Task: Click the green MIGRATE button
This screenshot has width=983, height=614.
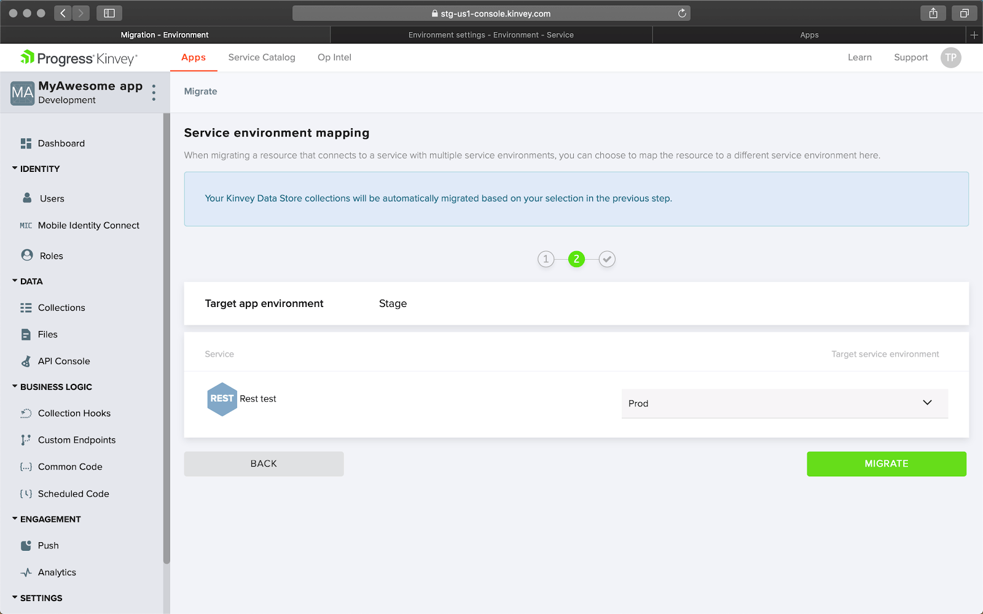Action: 886,464
